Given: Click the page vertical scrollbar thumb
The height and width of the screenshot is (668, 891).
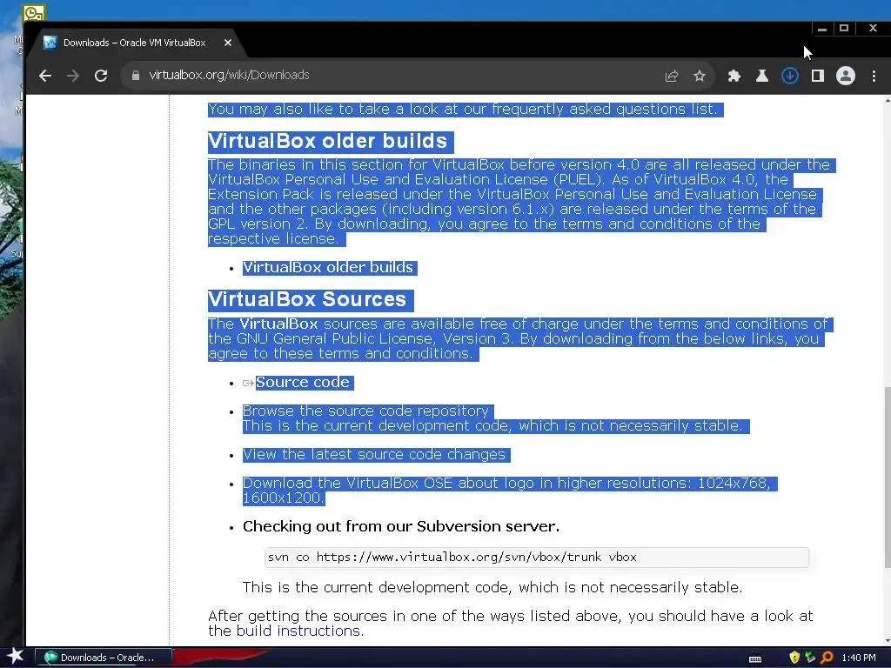Looking at the screenshot, I should 887,477.
